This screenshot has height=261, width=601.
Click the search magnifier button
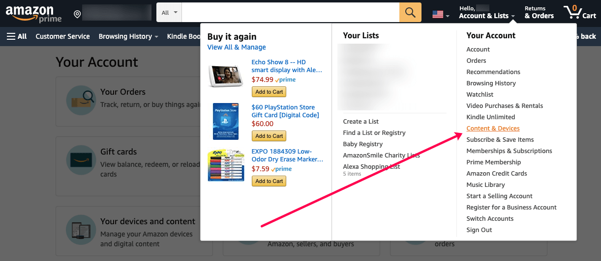(x=410, y=13)
